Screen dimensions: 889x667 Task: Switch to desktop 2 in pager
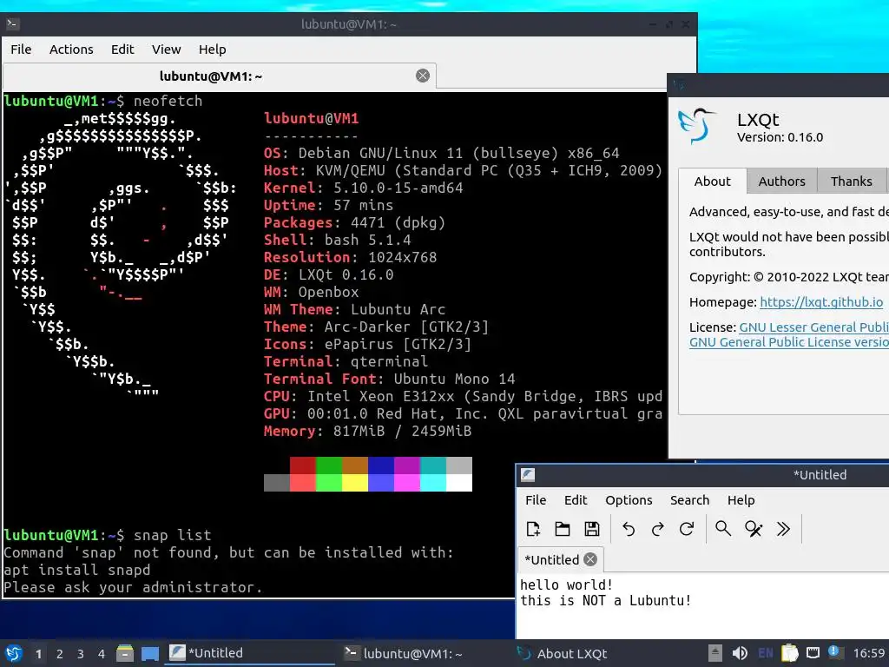pyautogui.click(x=60, y=654)
